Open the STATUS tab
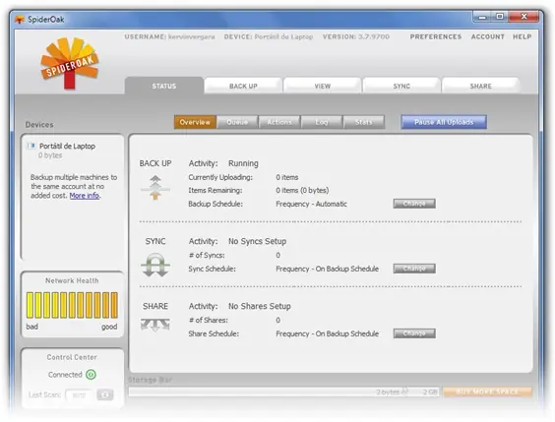 tap(164, 86)
